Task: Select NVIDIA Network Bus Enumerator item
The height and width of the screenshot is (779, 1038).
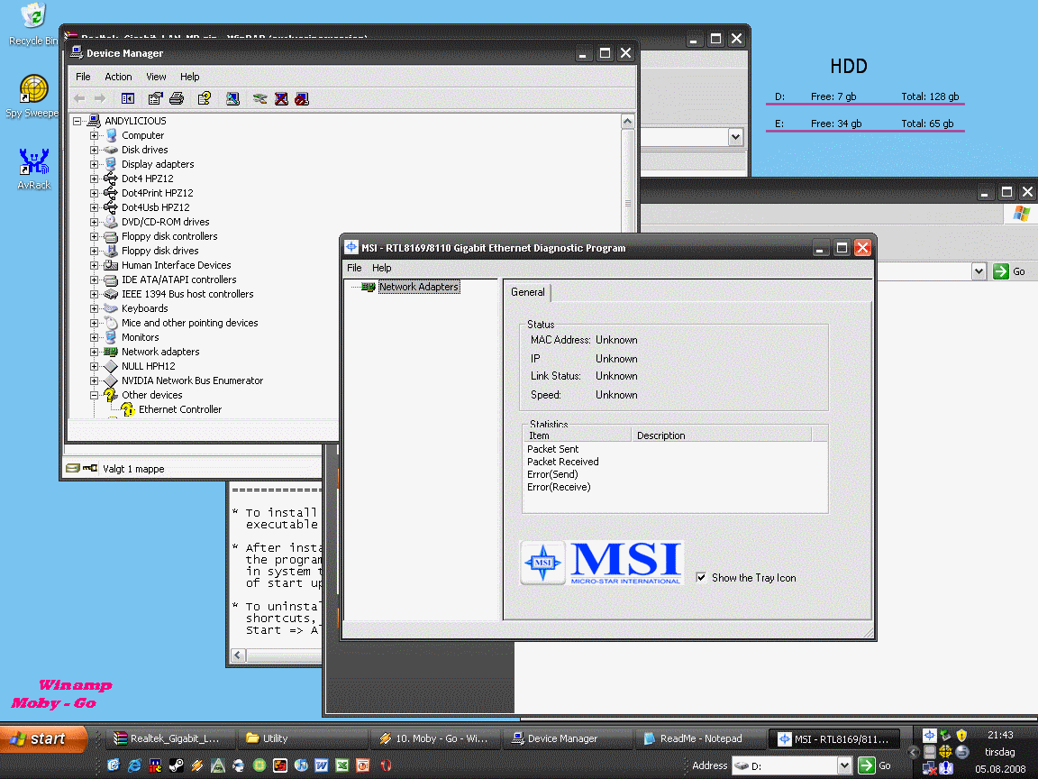Action: click(x=192, y=380)
